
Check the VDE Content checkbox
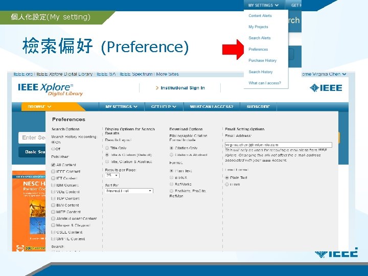53,192
